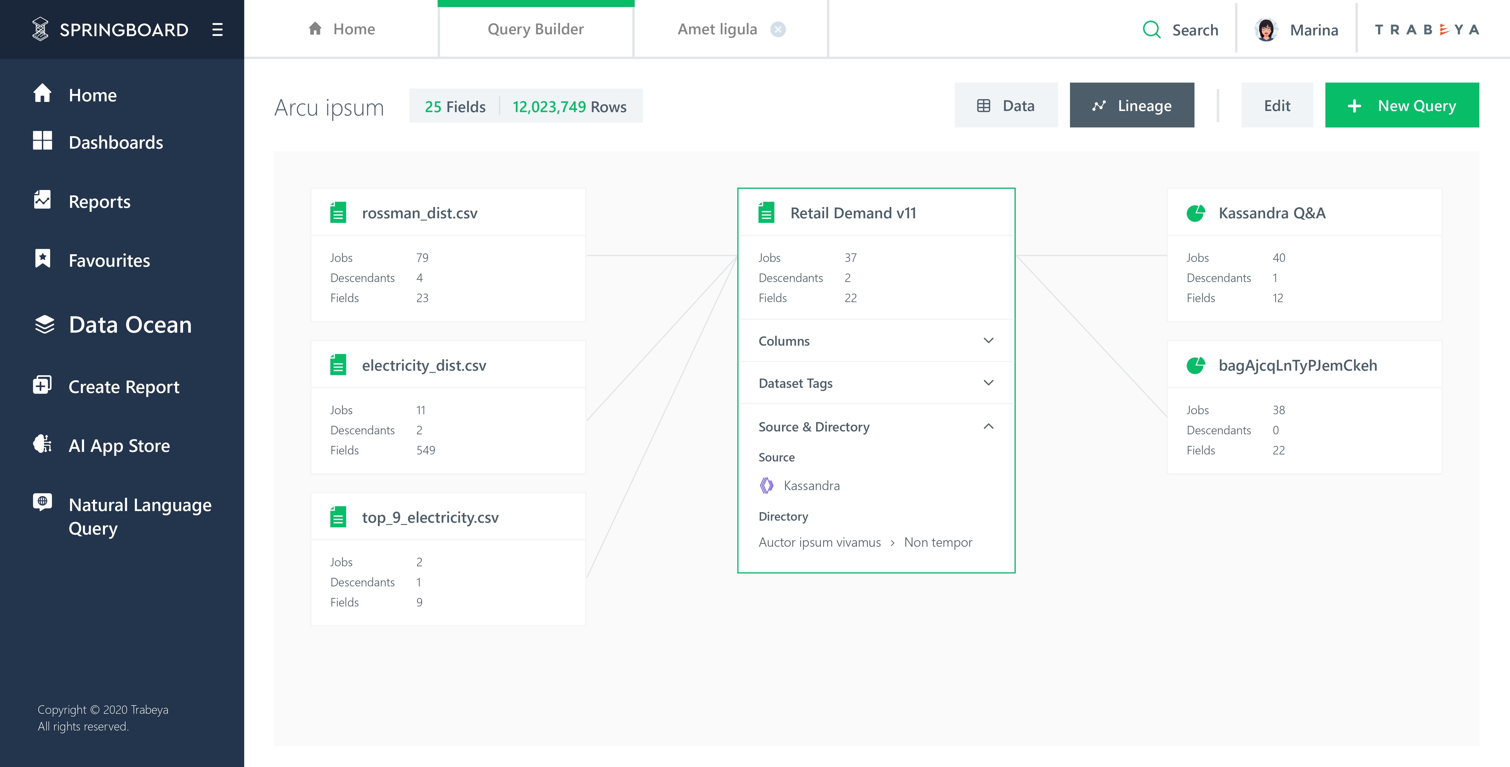The width and height of the screenshot is (1510, 767).
Task: Click the rossman_dist.csv file icon
Action: coord(338,212)
